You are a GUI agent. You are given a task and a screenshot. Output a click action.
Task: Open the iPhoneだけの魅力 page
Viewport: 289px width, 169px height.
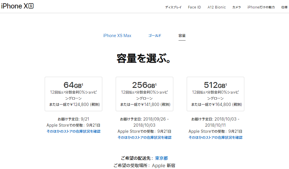click(x=261, y=7)
